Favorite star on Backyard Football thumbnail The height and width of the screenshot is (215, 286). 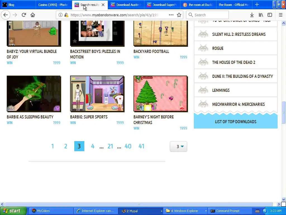[138, 41]
